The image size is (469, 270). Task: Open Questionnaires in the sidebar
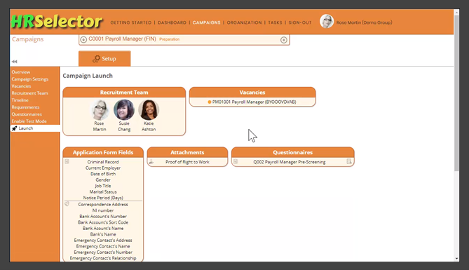(27, 114)
